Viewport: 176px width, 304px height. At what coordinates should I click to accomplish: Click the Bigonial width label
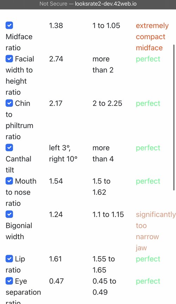click(19, 231)
